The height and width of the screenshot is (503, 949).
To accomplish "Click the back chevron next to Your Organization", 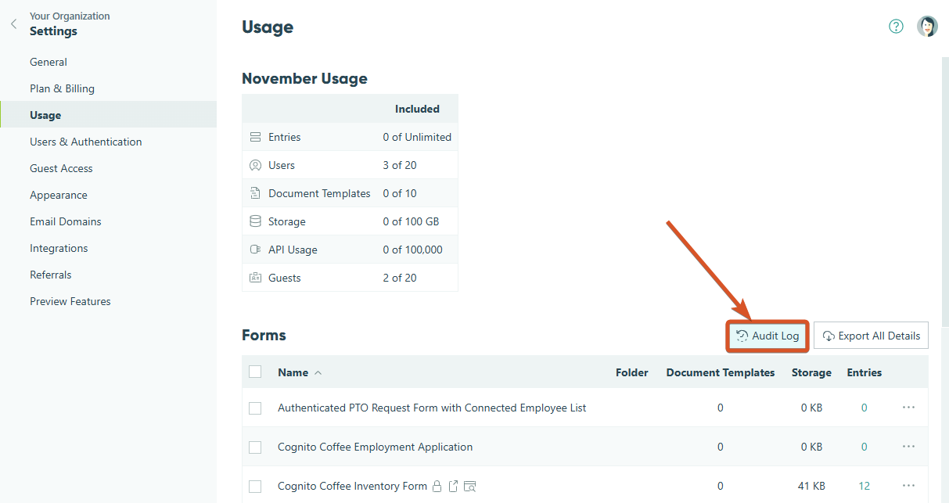I will [x=13, y=23].
